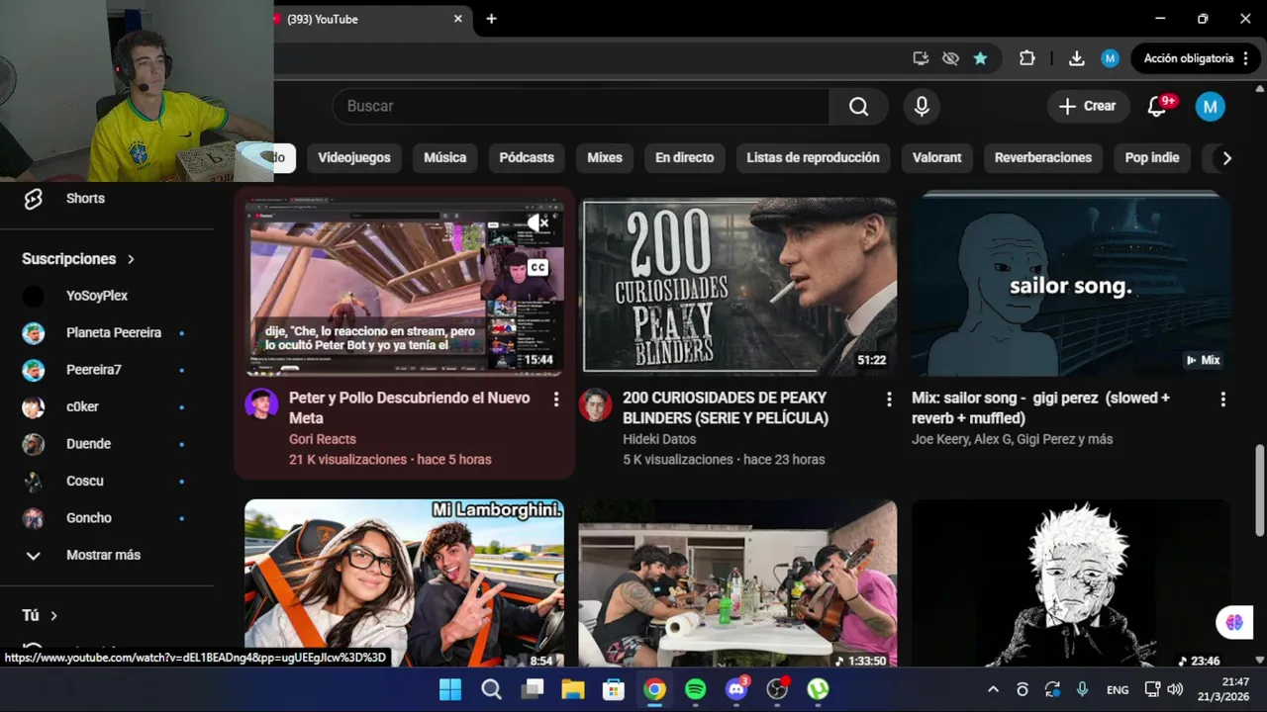The image size is (1267, 712).
Task: Click the page vertical scrollbar thumb
Action: pos(1259,490)
